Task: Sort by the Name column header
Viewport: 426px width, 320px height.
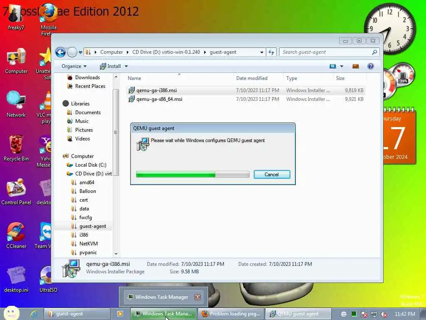Action: point(134,78)
